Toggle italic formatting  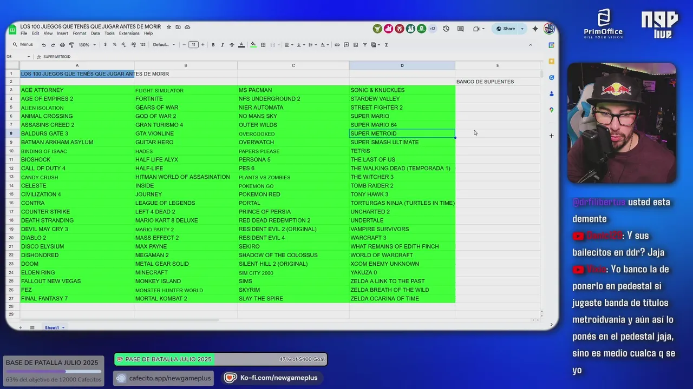point(223,45)
